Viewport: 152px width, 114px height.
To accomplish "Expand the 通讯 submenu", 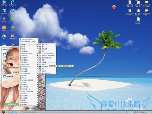I will (47, 47).
